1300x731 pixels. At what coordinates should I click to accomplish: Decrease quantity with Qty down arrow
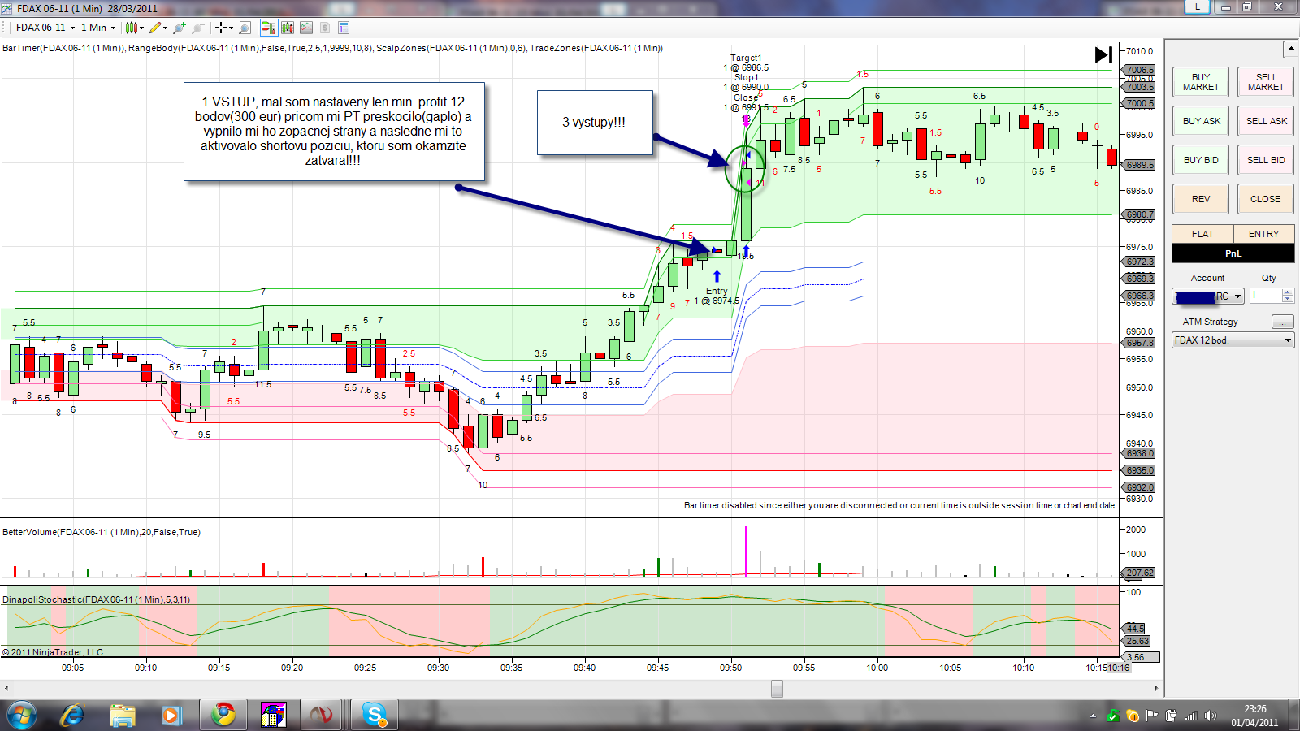[x=1288, y=300]
